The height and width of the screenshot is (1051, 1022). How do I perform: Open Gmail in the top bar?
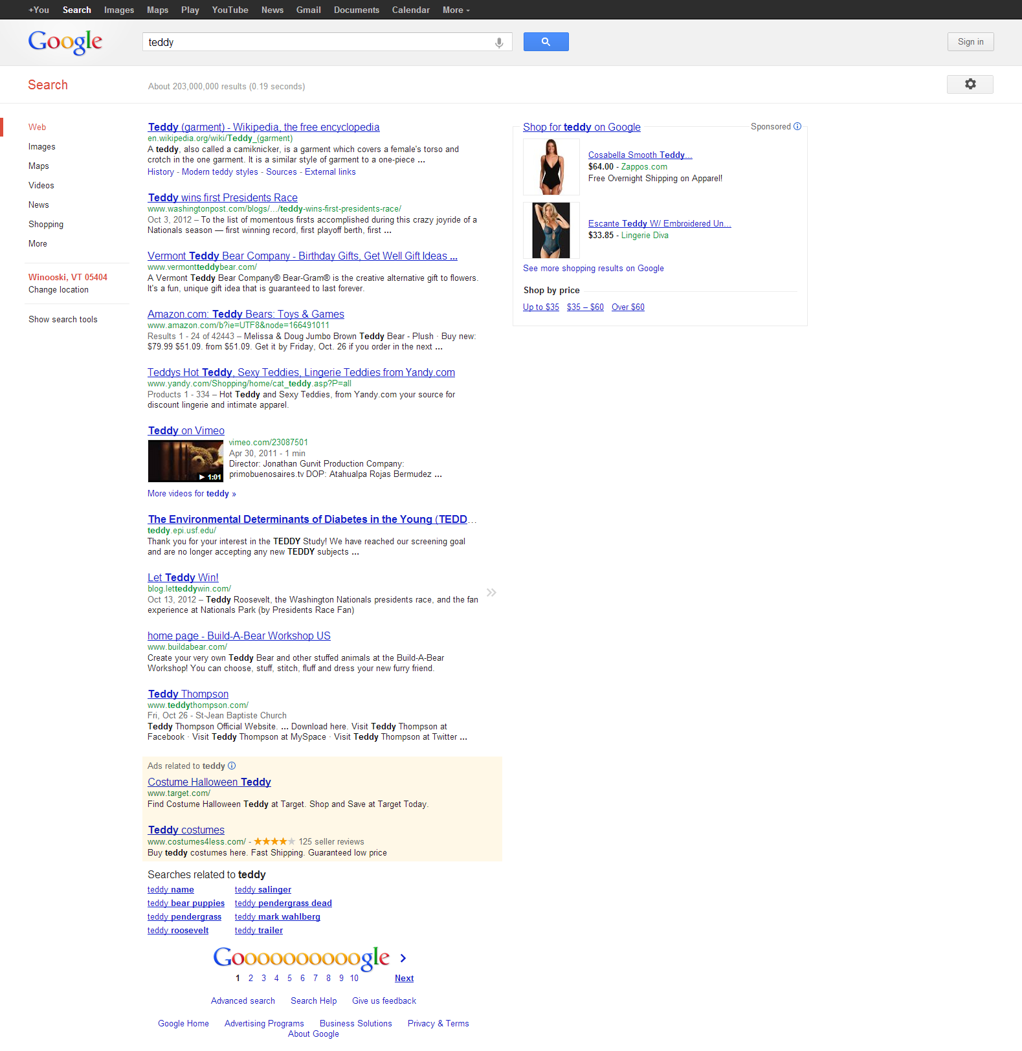point(309,10)
